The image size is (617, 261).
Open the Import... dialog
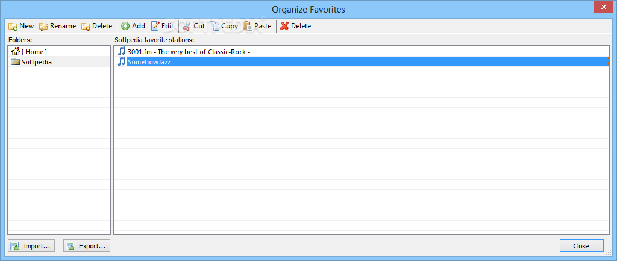[x=31, y=246]
